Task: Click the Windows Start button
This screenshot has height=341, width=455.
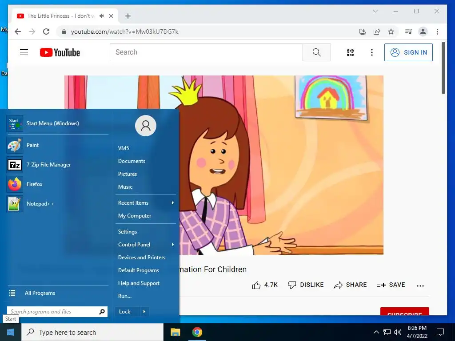Action: click(x=11, y=332)
